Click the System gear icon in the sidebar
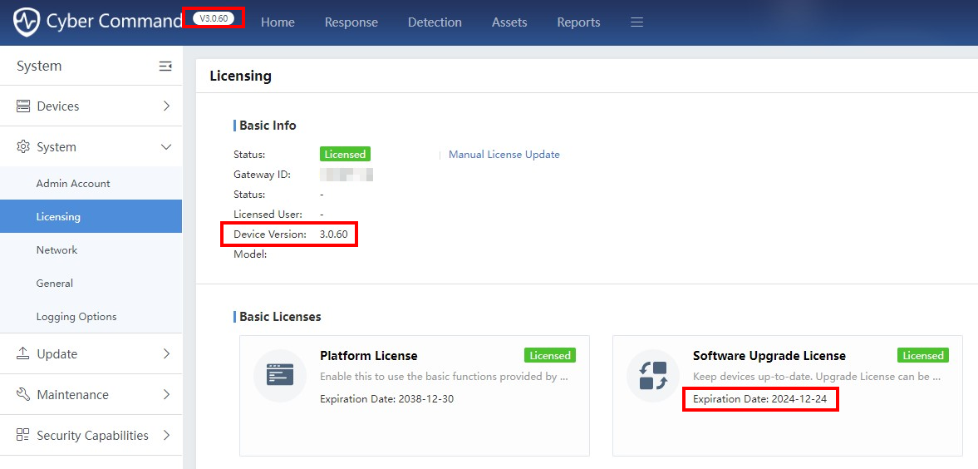 point(23,146)
